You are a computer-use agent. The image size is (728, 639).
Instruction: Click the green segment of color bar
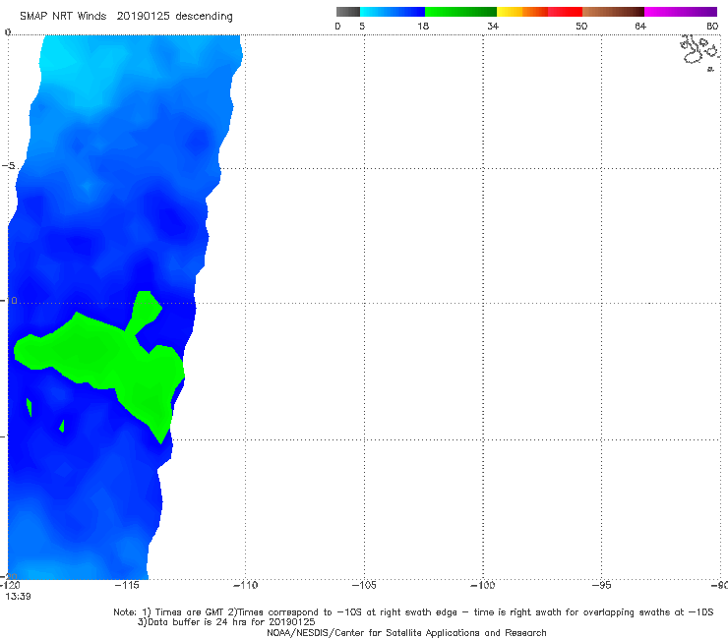(460, 12)
